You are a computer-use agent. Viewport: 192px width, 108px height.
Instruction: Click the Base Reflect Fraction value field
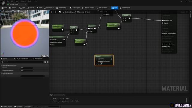(x=27, y=71)
